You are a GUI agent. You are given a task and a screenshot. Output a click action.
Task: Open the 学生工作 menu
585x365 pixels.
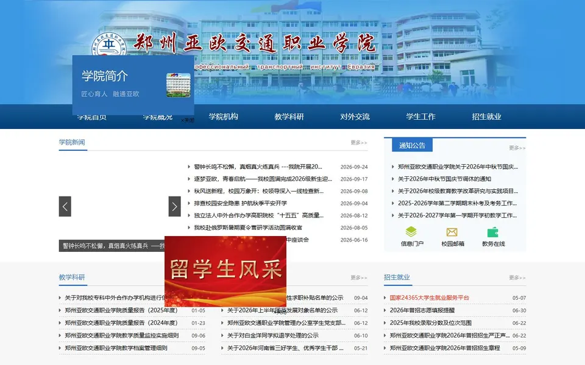[421, 117]
